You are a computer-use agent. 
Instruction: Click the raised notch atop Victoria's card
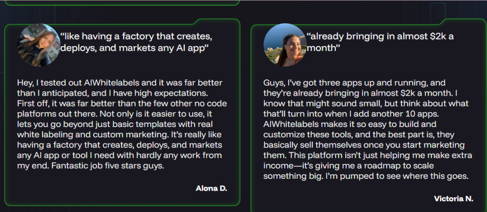tap(463, 21)
